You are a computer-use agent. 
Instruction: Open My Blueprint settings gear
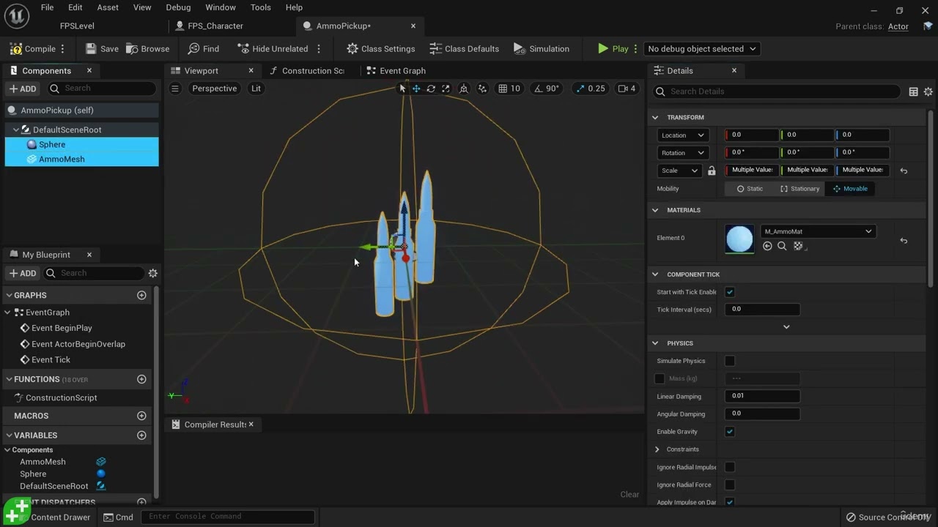coord(152,273)
